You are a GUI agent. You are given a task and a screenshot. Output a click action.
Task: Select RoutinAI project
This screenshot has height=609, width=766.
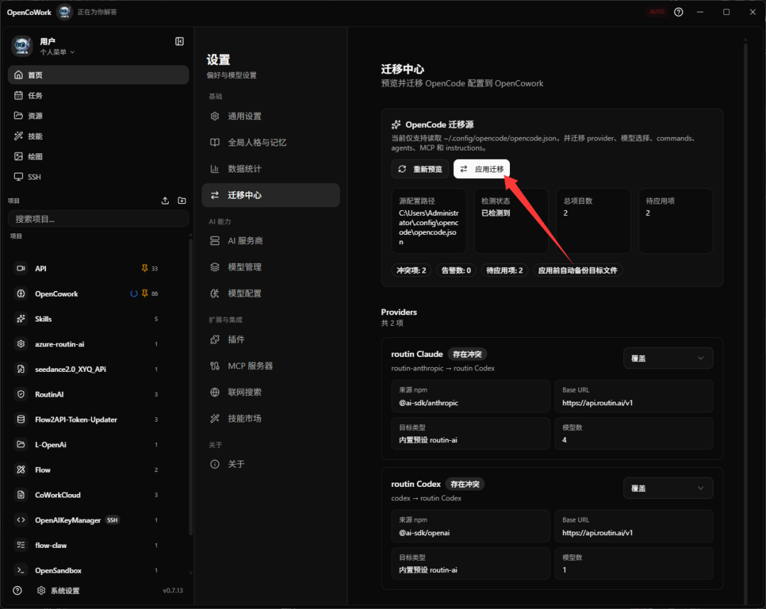coord(98,395)
